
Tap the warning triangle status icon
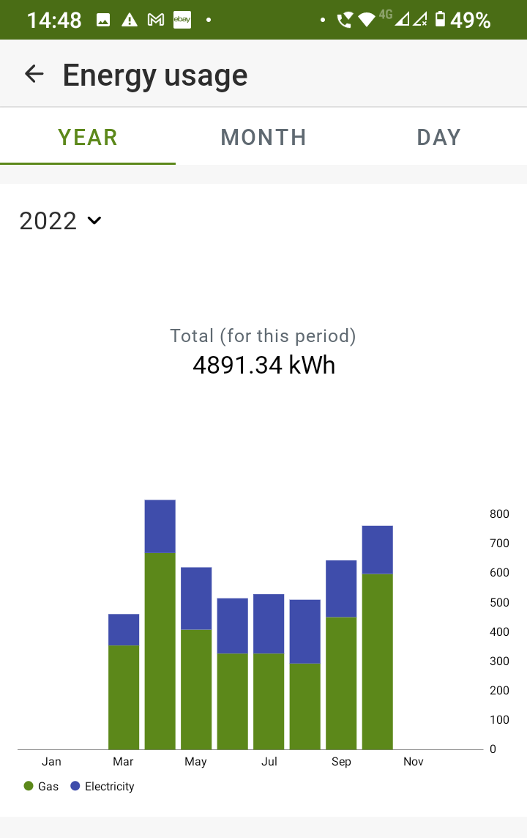pos(130,20)
